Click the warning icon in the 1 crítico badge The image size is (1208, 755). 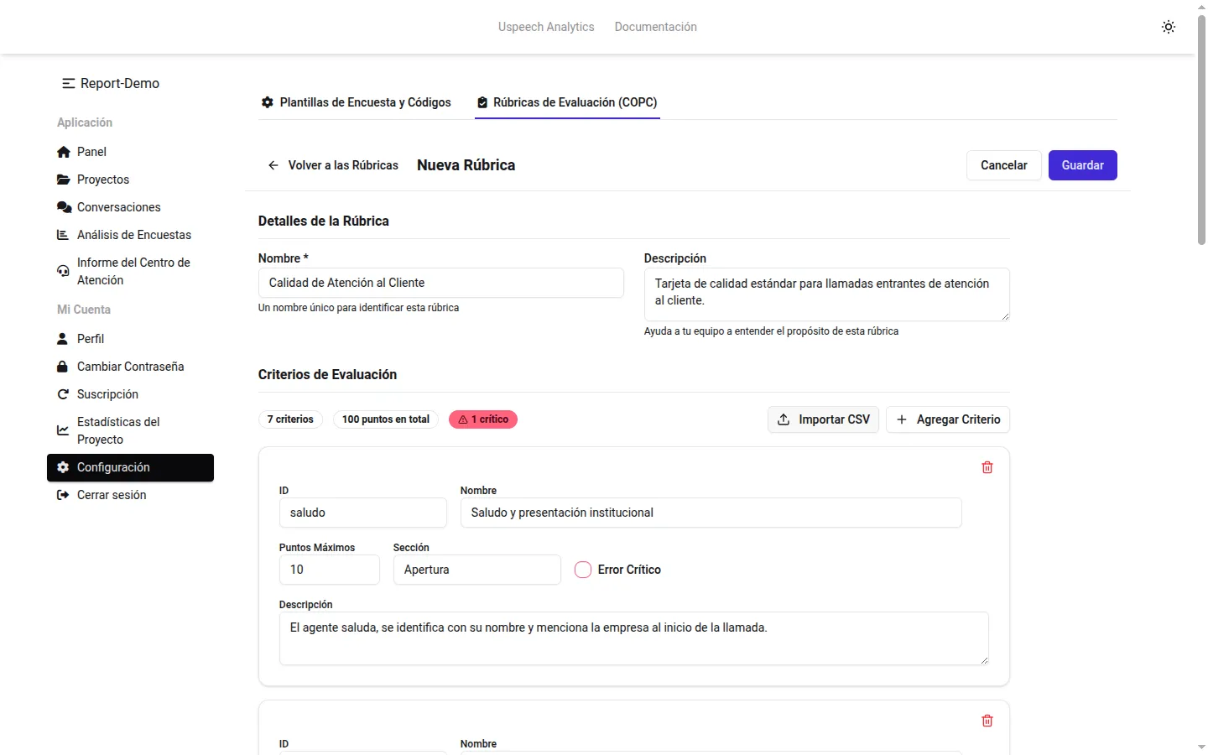pyautogui.click(x=463, y=419)
